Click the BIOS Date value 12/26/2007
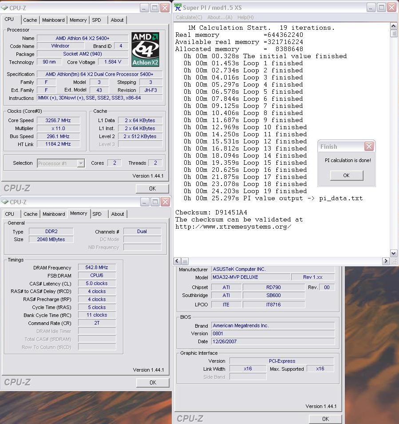This screenshot has width=399, height=424. pyautogui.click(x=273, y=341)
